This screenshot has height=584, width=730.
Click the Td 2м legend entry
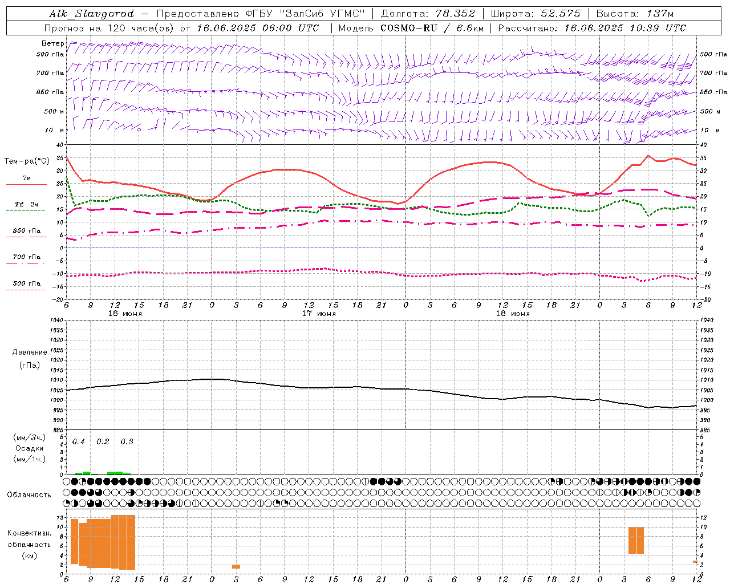pos(26,204)
